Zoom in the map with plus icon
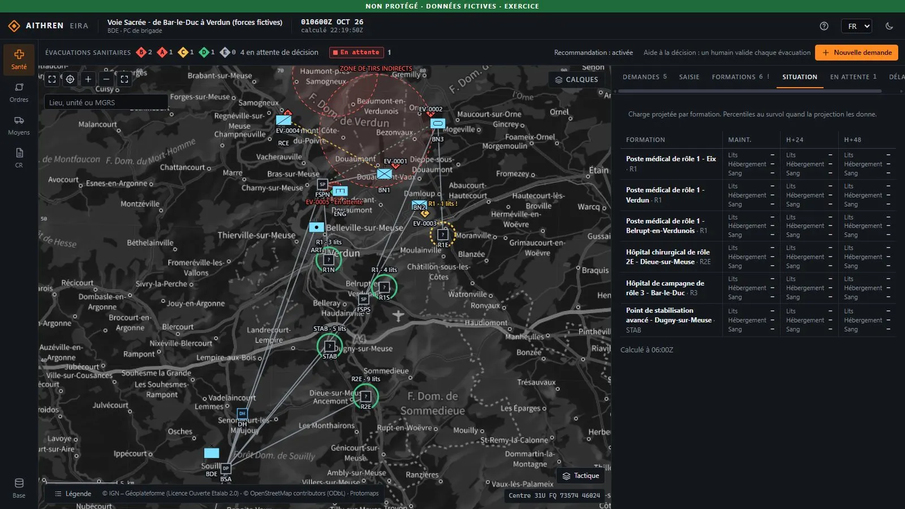The height and width of the screenshot is (509, 905). point(88,80)
